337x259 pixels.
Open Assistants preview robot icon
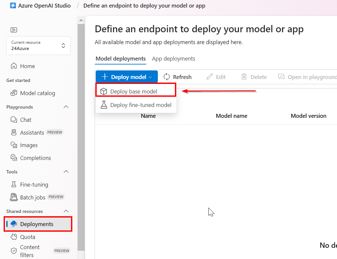[x=14, y=133]
